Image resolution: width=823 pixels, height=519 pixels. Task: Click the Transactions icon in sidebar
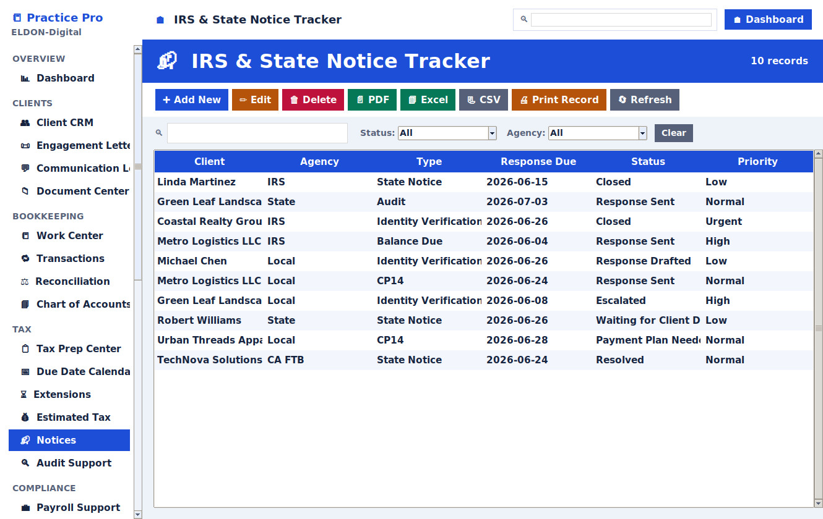25,259
